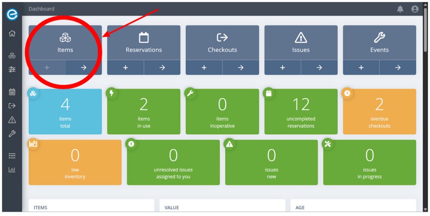Open the user account profile icon

coord(414,9)
